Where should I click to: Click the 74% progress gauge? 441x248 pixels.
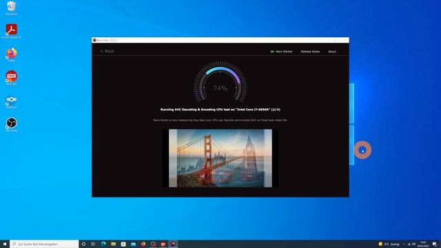pyautogui.click(x=220, y=83)
